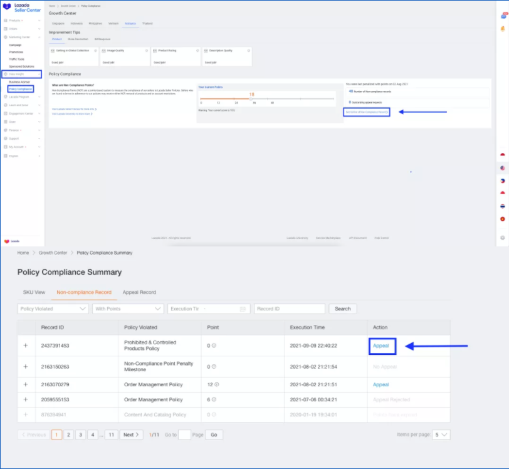This screenshot has width=509, height=469.
Task: Expand row for record 2059555153
Action: 26,399
